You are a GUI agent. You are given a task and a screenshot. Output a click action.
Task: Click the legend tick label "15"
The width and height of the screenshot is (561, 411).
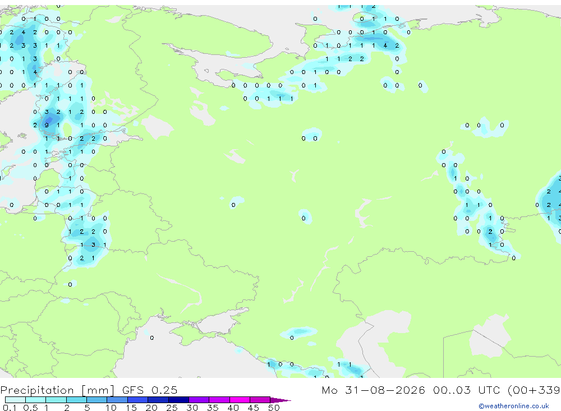[x=131, y=408]
